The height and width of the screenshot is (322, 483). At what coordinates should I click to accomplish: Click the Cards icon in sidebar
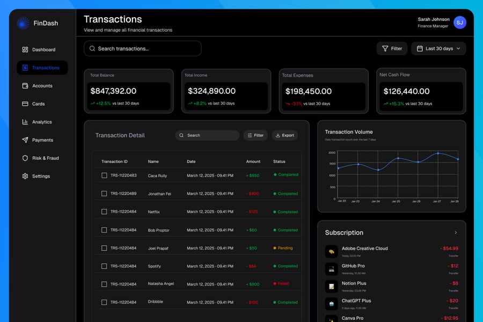[x=25, y=104]
